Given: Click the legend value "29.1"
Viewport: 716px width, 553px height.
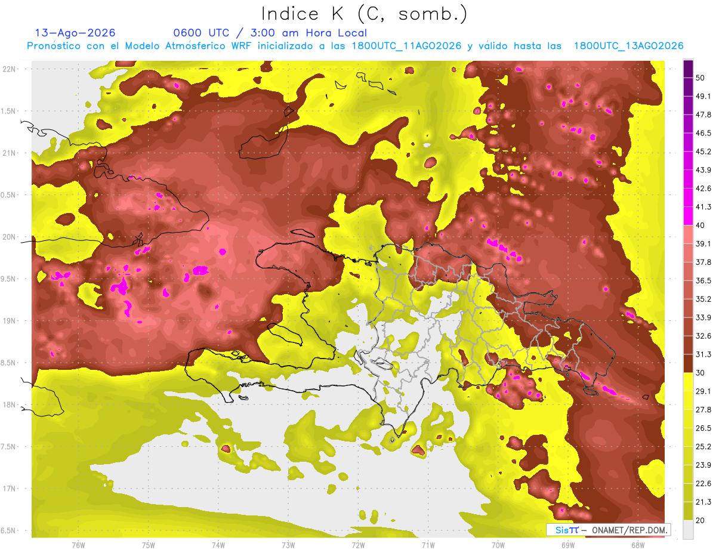Looking at the screenshot, I should click(703, 391).
